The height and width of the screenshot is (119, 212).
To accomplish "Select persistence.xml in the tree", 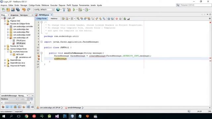I will (x=25, y=57).
